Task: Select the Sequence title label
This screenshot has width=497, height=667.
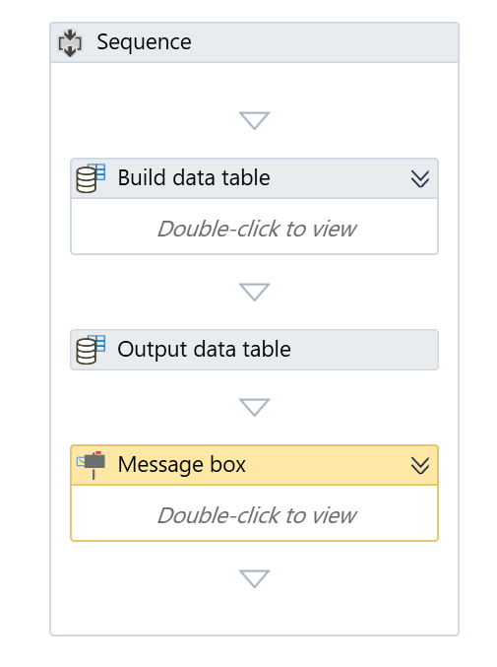Action: coord(144,42)
